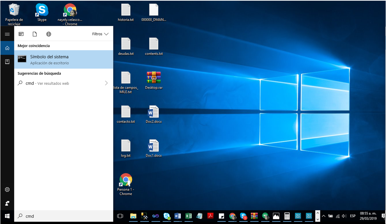The height and width of the screenshot is (224, 386).
Task: Open the Sticky Notes black square icon
Action: click(221, 216)
